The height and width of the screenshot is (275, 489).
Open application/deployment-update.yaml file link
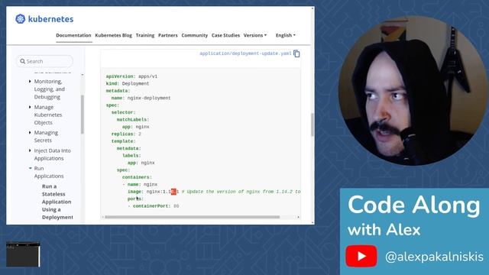[x=245, y=53]
